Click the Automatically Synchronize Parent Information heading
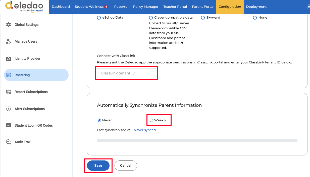Image resolution: width=310 pixels, height=177 pixels. 149,105
